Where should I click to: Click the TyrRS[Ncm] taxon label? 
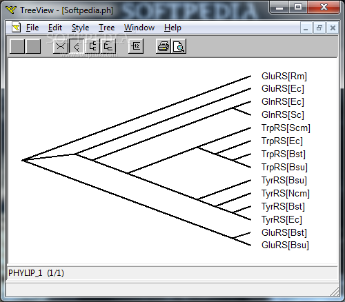click(286, 193)
